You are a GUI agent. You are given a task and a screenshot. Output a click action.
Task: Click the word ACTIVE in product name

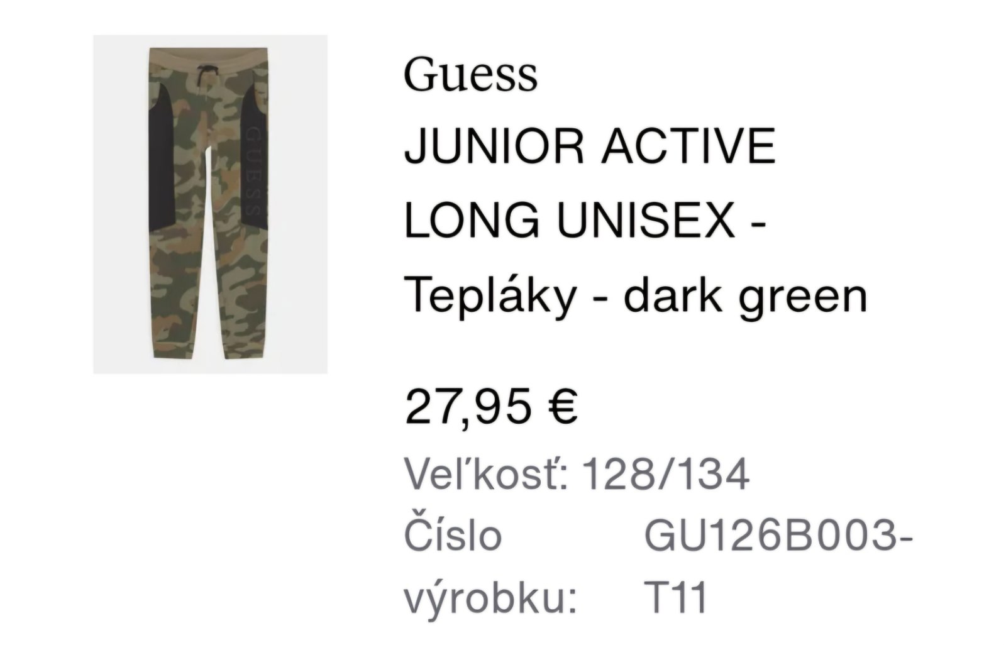pos(688,146)
